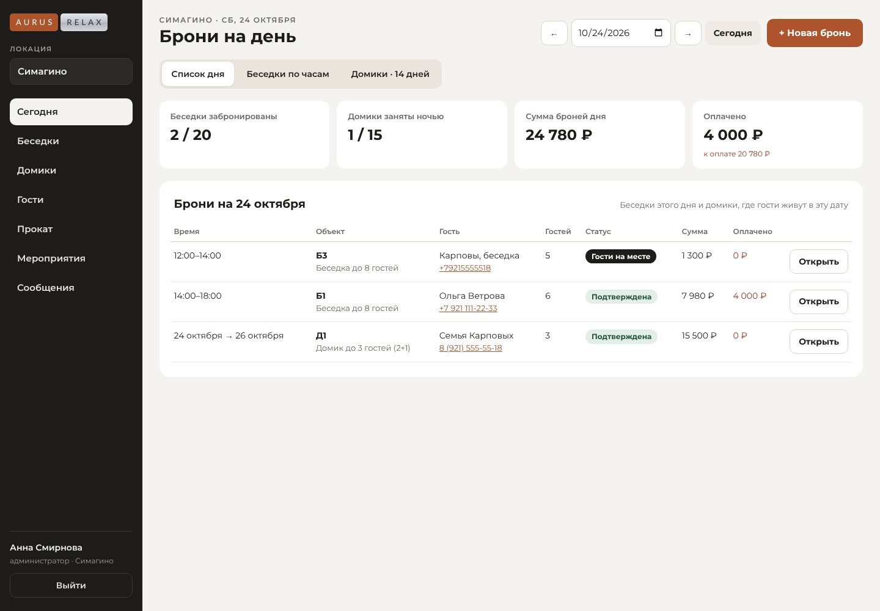Click guest name Карповы, беседка
The height and width of the screenshot is (611, 880).
[479, 255]
